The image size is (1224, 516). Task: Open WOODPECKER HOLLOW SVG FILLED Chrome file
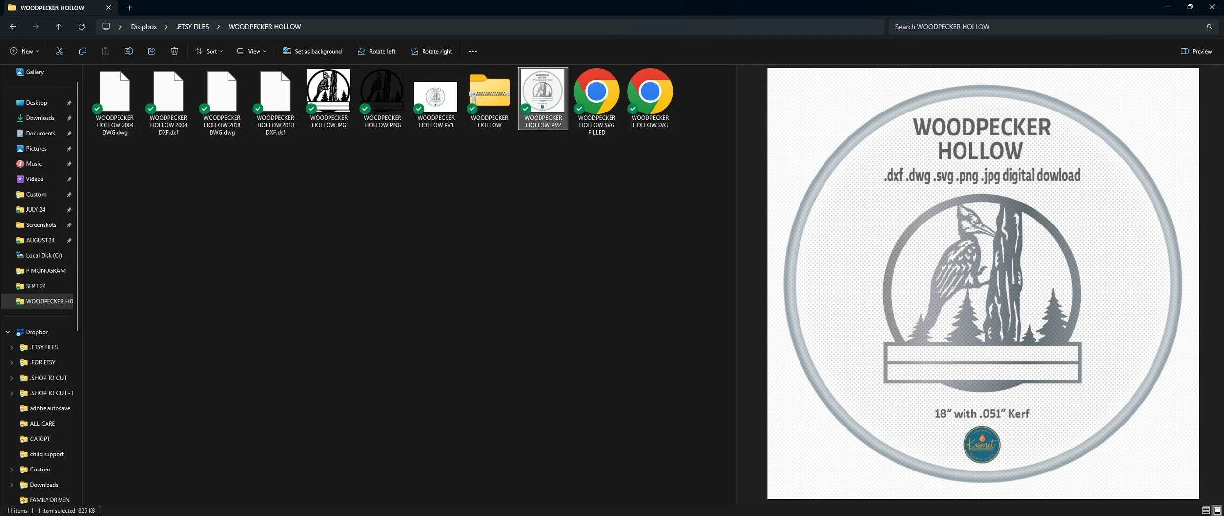tap(596, 102)
